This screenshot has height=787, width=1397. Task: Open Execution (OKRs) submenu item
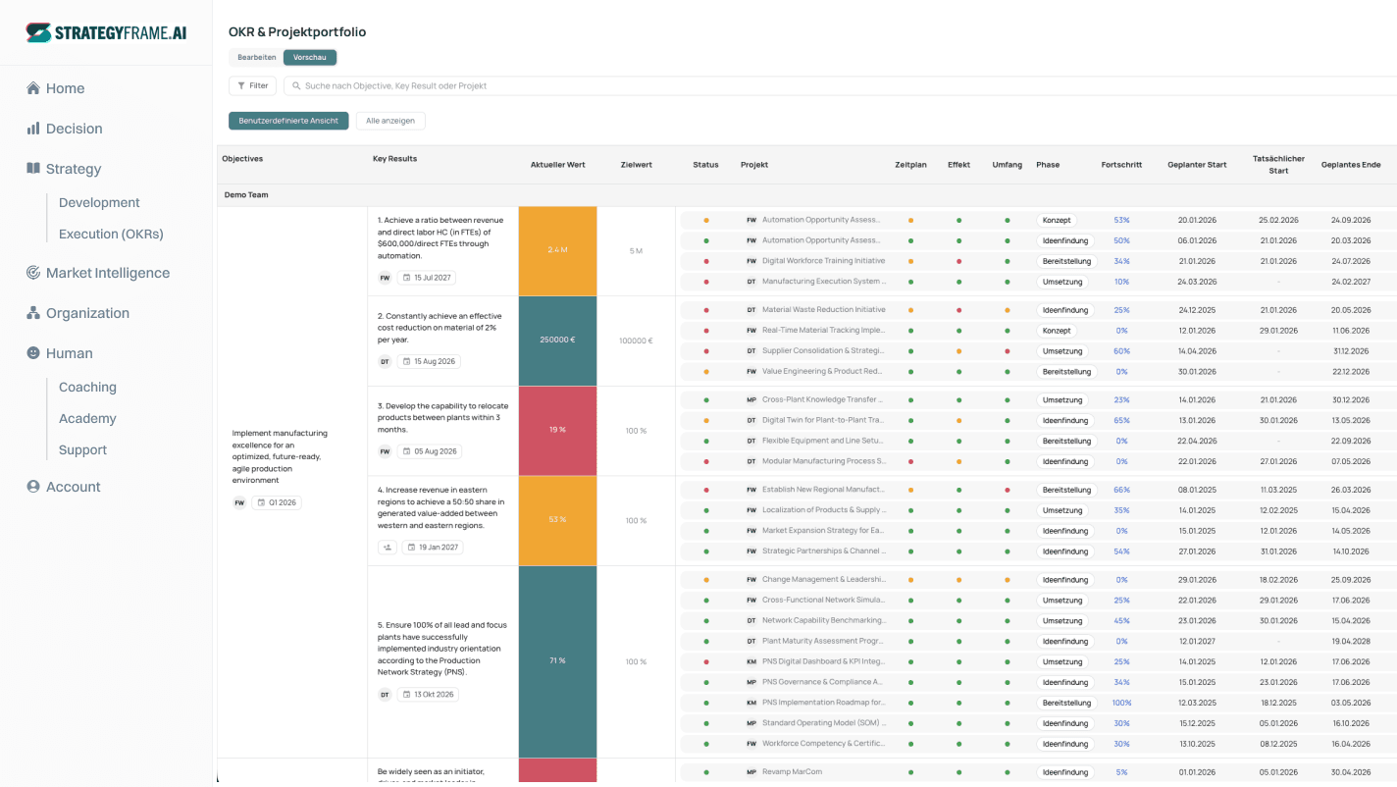coord(111,234)
